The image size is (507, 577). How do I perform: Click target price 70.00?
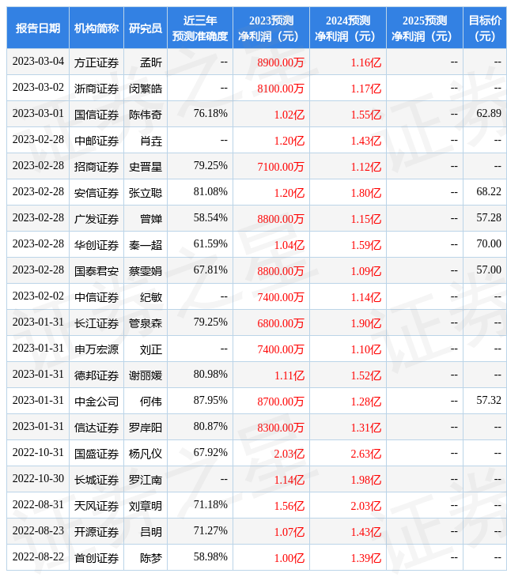tap(489, 244)
